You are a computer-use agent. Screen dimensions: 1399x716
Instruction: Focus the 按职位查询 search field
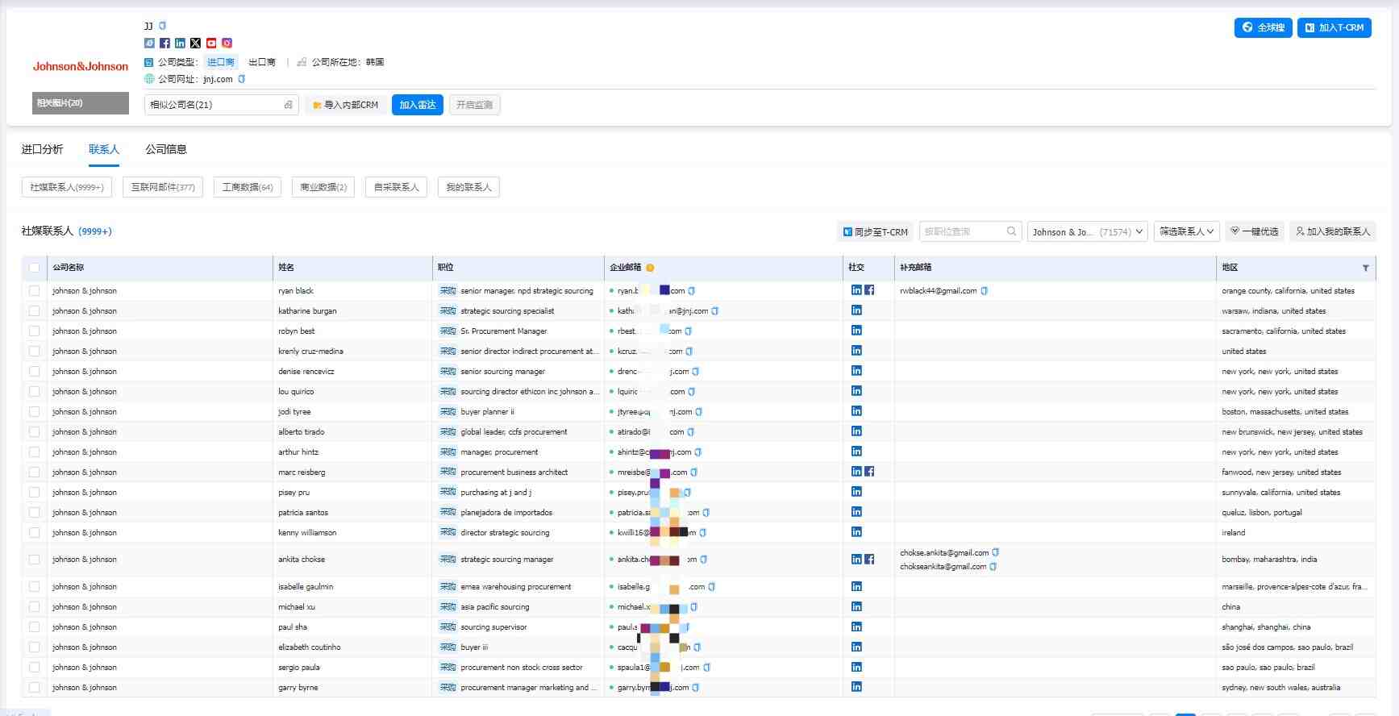(x=970, y=231)
